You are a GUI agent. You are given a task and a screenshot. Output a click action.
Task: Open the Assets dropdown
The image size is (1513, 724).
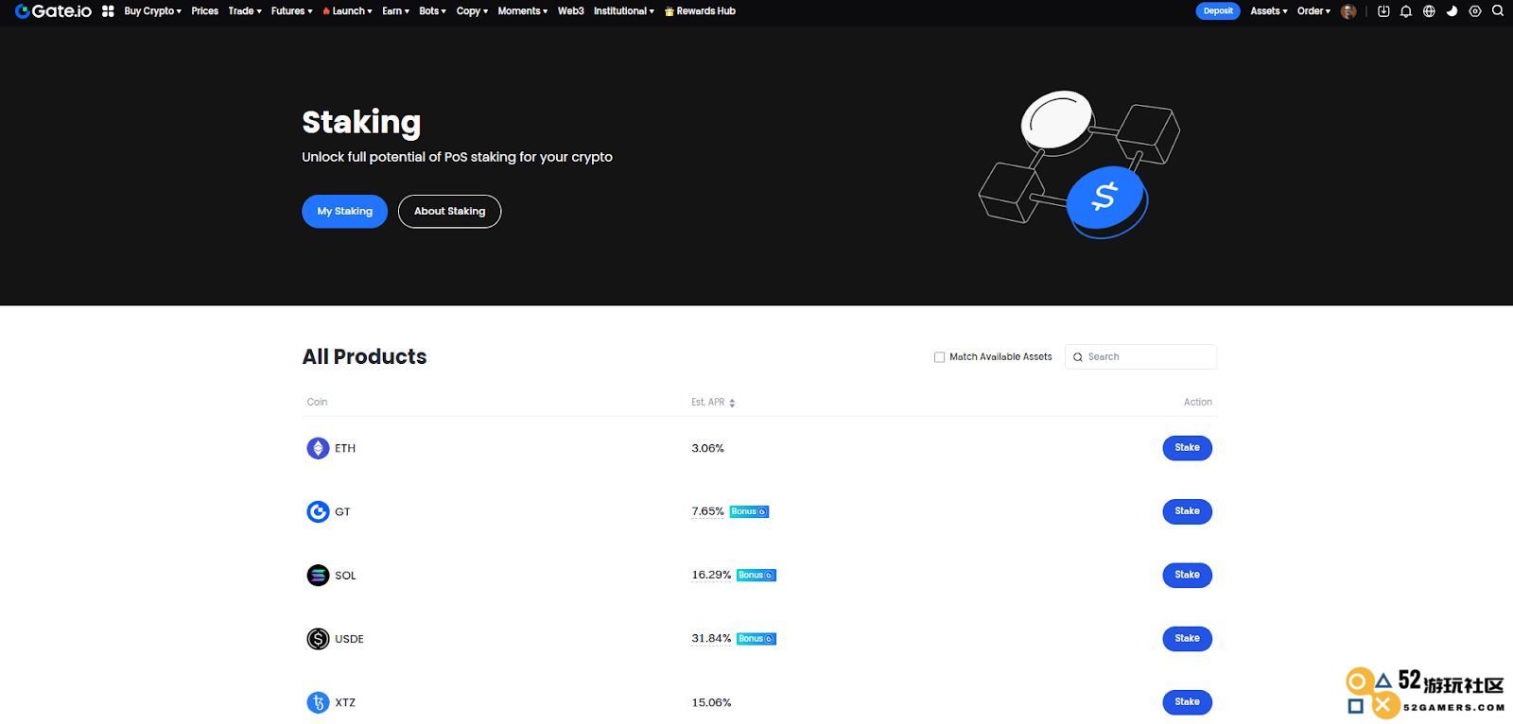(1269, 11)
